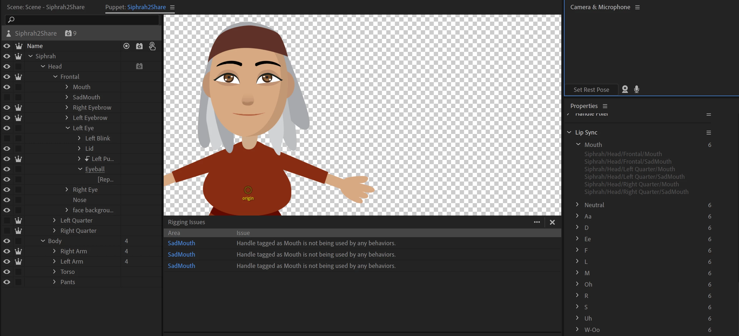Click the first SadMouth issue link
Image resolution: width=739 pixels, height=336 pixels.
tap(181, 243)
